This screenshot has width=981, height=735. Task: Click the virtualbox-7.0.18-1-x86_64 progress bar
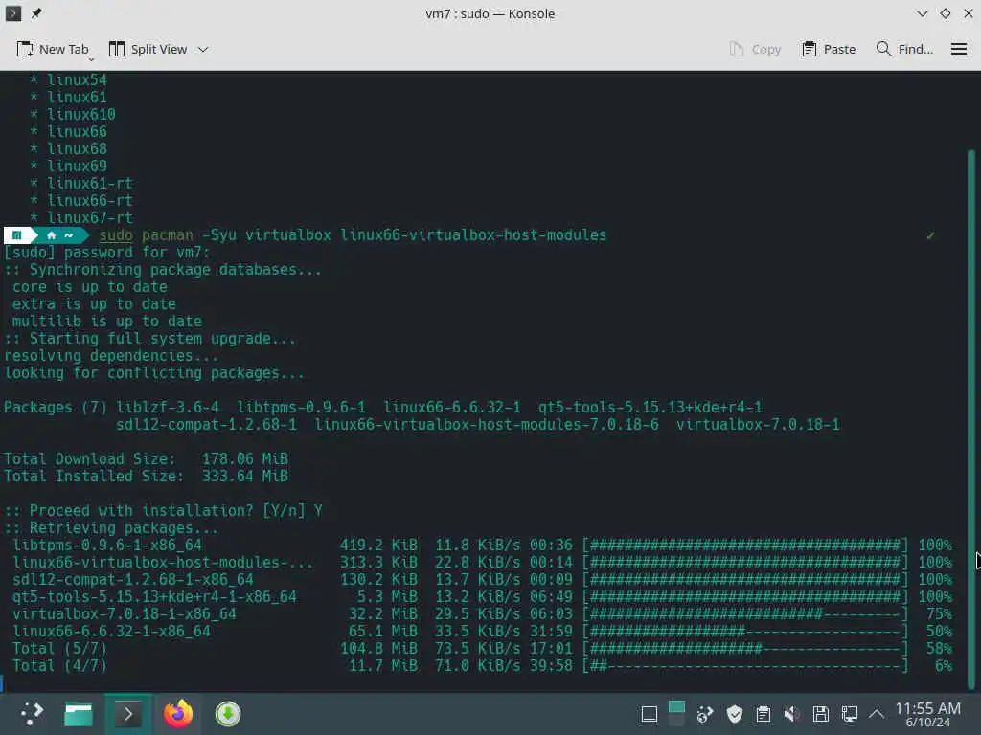745,613
